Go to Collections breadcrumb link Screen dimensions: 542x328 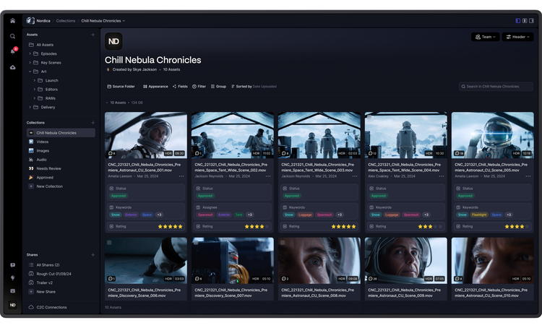coord(66,21)
